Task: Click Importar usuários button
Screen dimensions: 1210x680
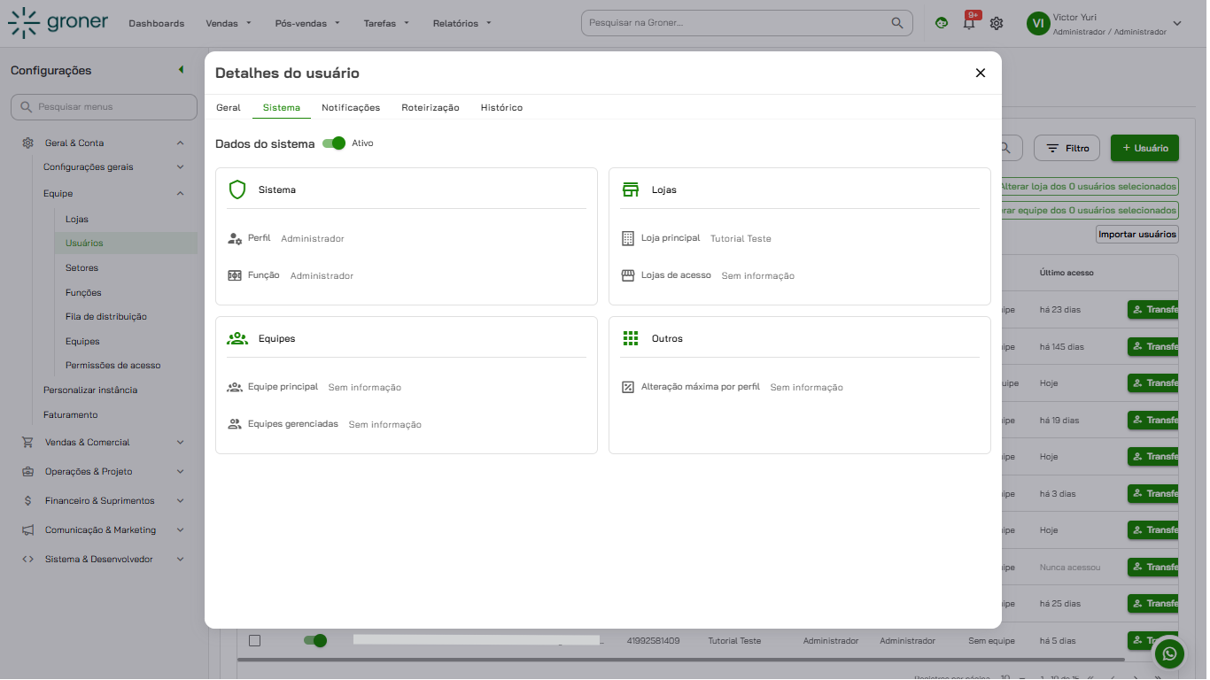Action: pos(1137,234)
